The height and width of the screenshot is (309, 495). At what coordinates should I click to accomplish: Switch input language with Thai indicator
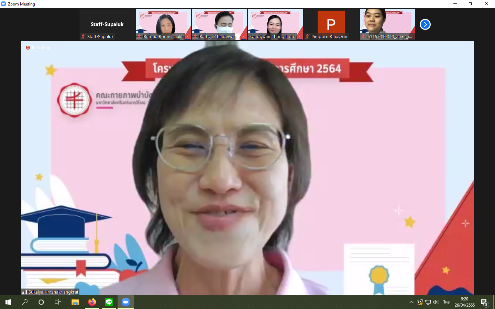[446, 302]
